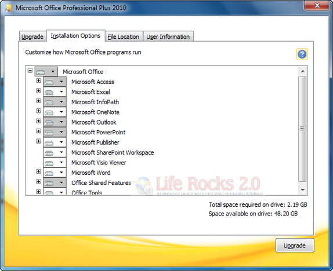Select the Installation Options tab

pyautogui.click(x=75, y=36)
